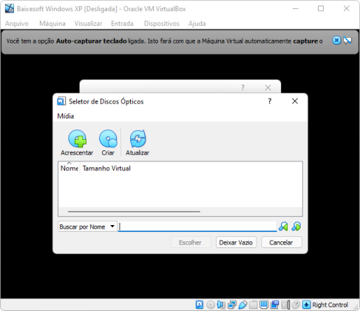Click the display status icon
Viewport: 360px width, 311px height.
click(x=264, y=304)
